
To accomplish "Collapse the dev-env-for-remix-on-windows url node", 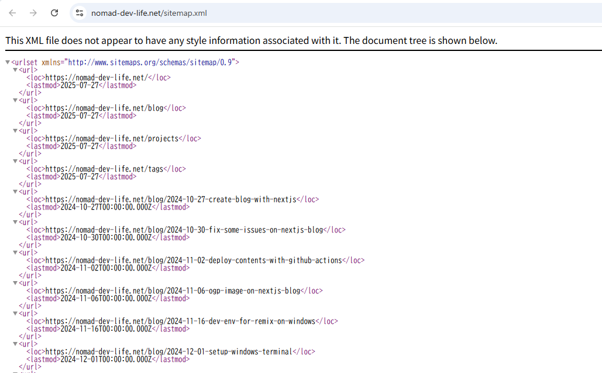I will (15, 313).
